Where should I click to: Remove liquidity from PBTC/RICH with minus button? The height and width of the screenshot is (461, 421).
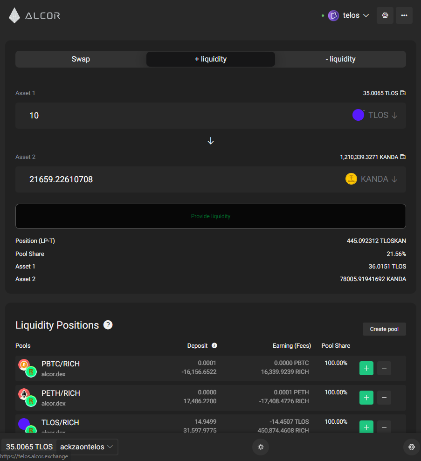(x=384, y=368)
